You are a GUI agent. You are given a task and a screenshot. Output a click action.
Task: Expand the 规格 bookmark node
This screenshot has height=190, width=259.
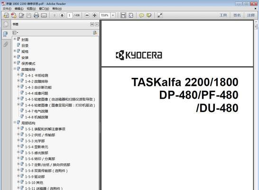pyautogui.click(x=15, y=51)
